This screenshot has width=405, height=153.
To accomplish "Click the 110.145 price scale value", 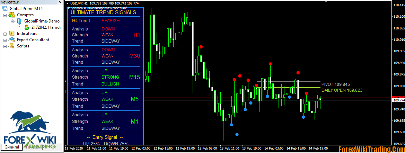I will coord(399,5).
